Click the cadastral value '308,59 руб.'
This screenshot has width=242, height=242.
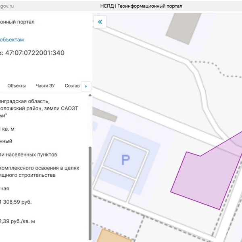tap(17, 202)
